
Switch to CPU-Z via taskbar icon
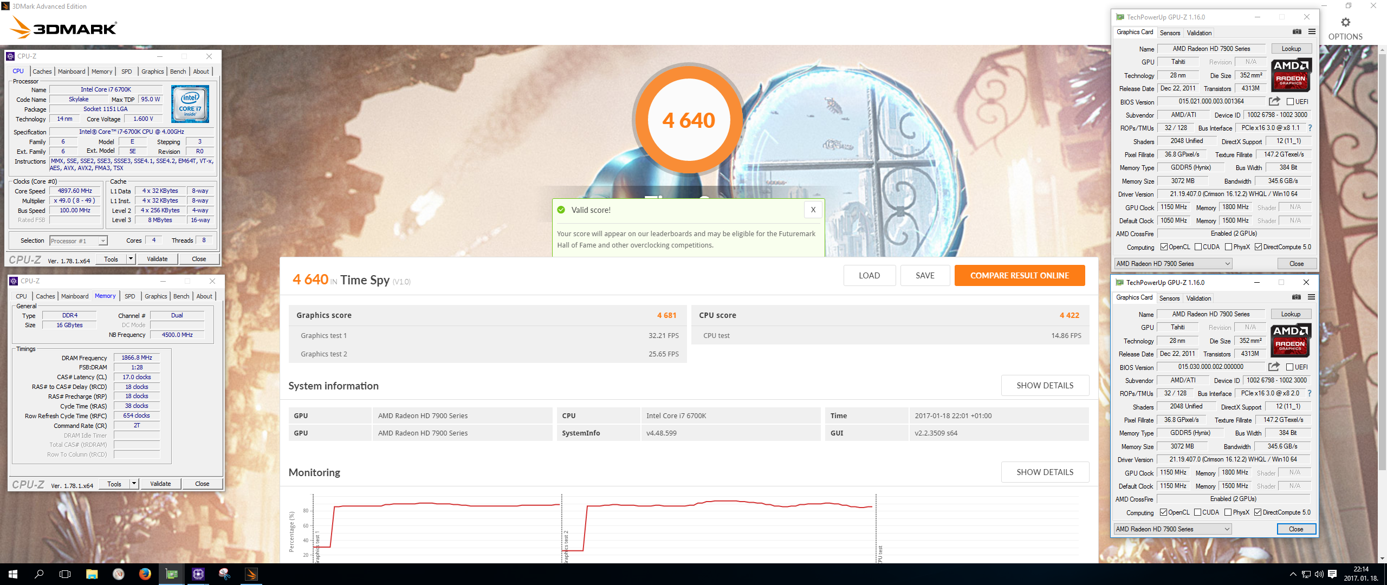coord(198,574)
